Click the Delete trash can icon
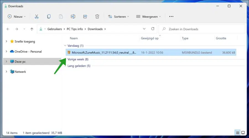The height and width of the screenshot is (138, 249). (97, 17)
